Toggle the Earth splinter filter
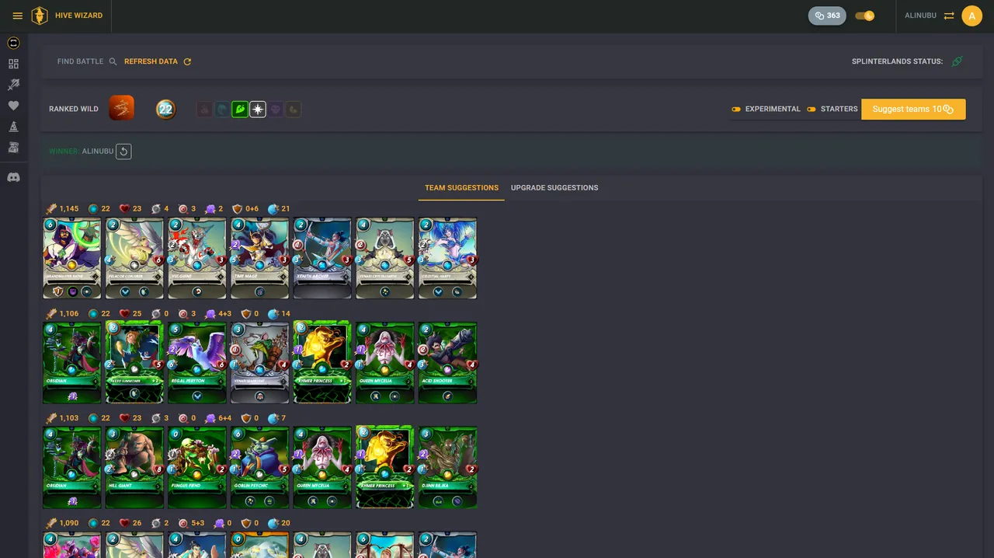Image resolution: width=994 pixels, height=558 pixels. [x=240, y=110]
